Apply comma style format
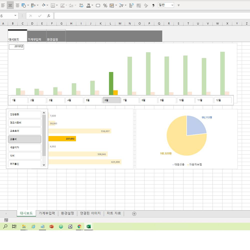This screenshot has width=250, height=250. pyautogui.click(x=153, y=5)
